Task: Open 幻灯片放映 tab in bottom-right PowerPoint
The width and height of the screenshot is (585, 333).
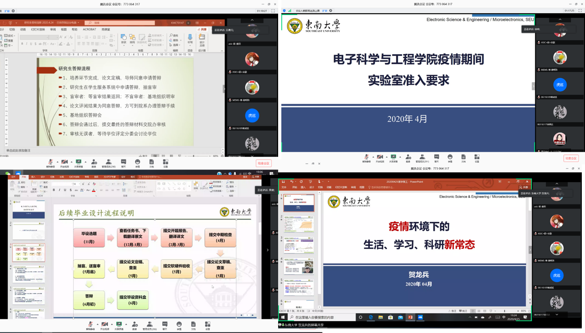Action: click(342, 187)
